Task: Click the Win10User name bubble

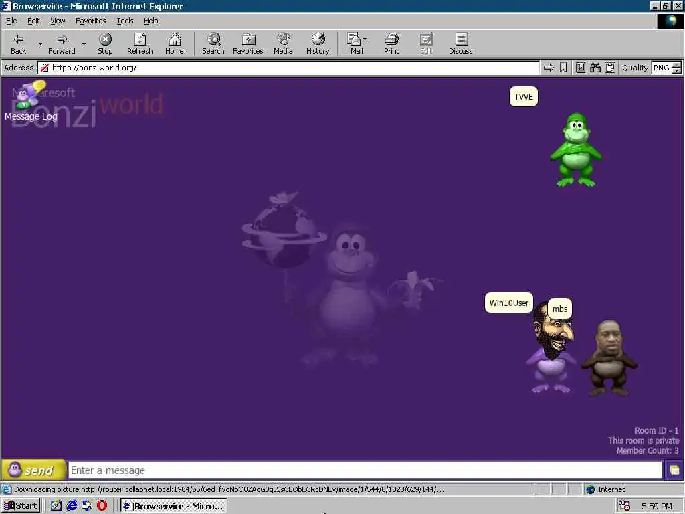Action: (509, 303)
